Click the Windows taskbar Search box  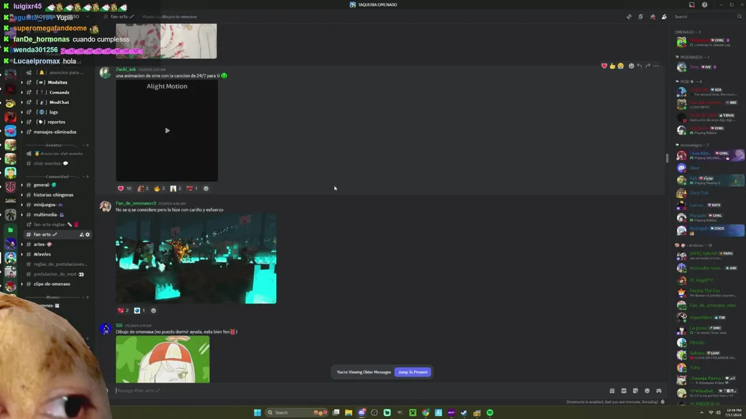(296, 413)
